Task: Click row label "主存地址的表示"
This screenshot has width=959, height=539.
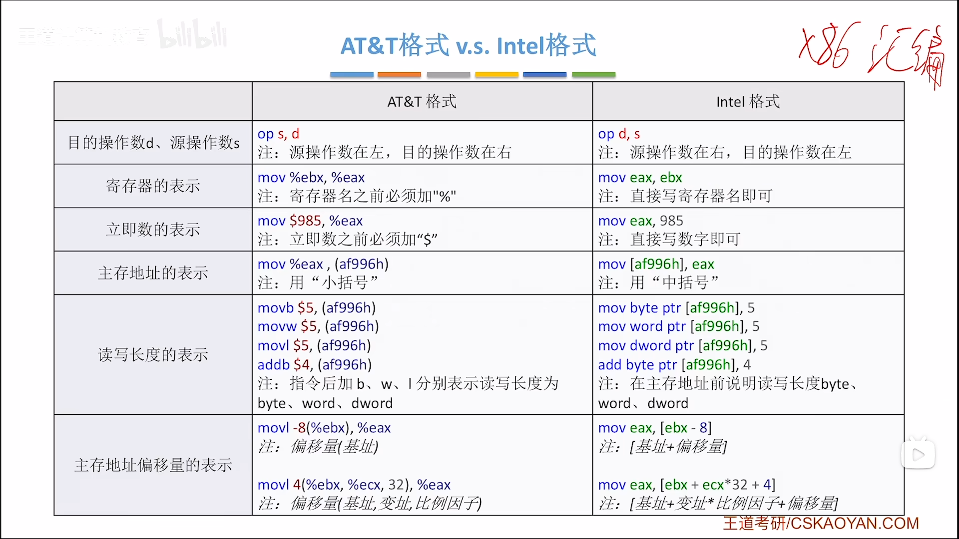Action: [153, 273]
